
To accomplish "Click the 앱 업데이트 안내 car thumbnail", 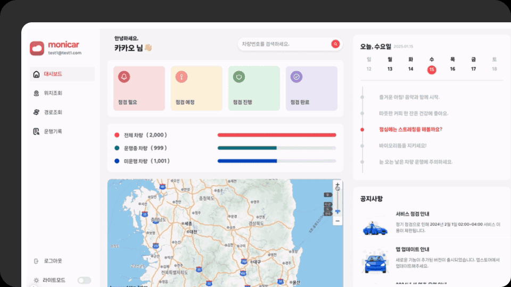I will pos(375,261).
